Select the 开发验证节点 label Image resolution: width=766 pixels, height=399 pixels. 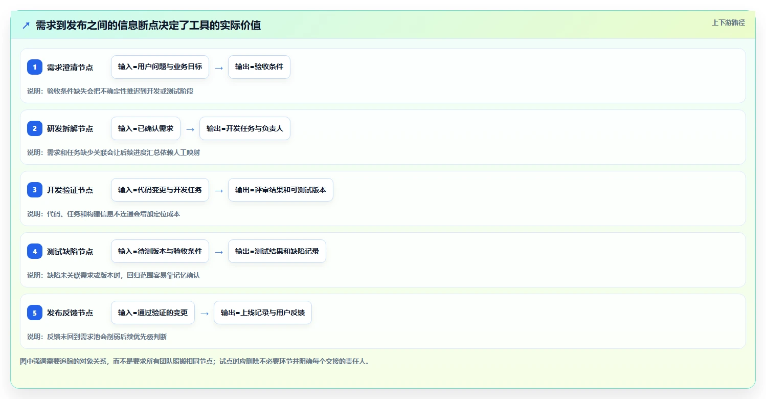pyautogui.click(x=70, y=190)
